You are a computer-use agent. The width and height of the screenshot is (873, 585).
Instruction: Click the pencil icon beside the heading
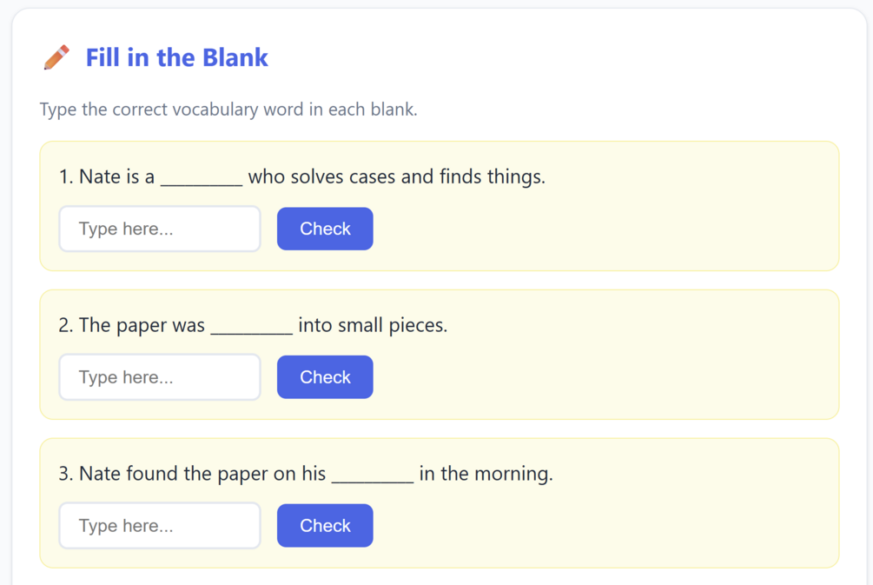coord(56,57)
